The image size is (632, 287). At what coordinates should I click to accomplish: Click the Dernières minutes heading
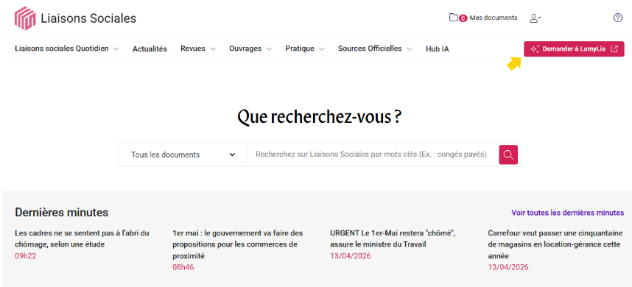(62, 212)
